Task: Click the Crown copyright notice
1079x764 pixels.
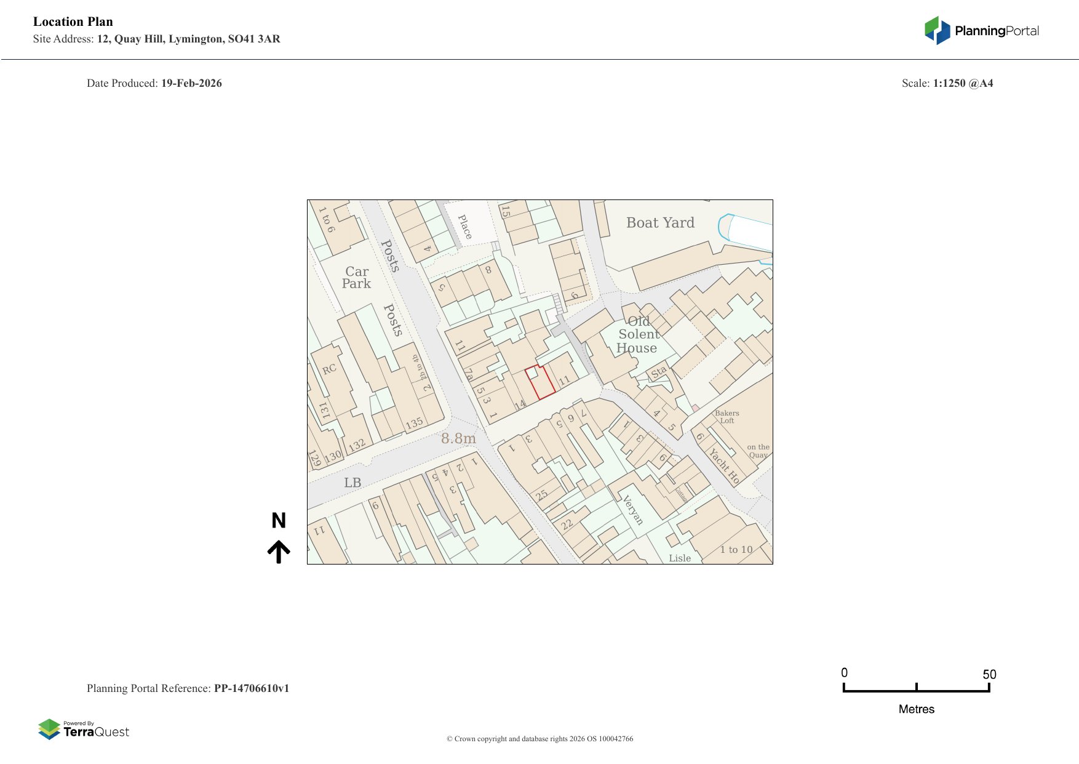Action: pyautogui.click(x=539, y=739)
